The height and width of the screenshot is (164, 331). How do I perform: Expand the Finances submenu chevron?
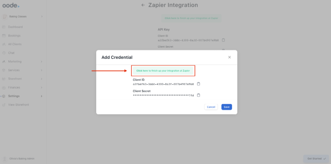coord(42,88)
